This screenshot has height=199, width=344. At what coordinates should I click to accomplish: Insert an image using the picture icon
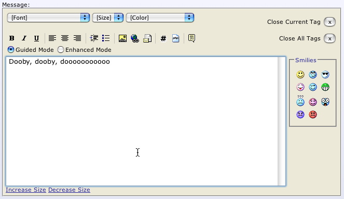coord(122,38)
